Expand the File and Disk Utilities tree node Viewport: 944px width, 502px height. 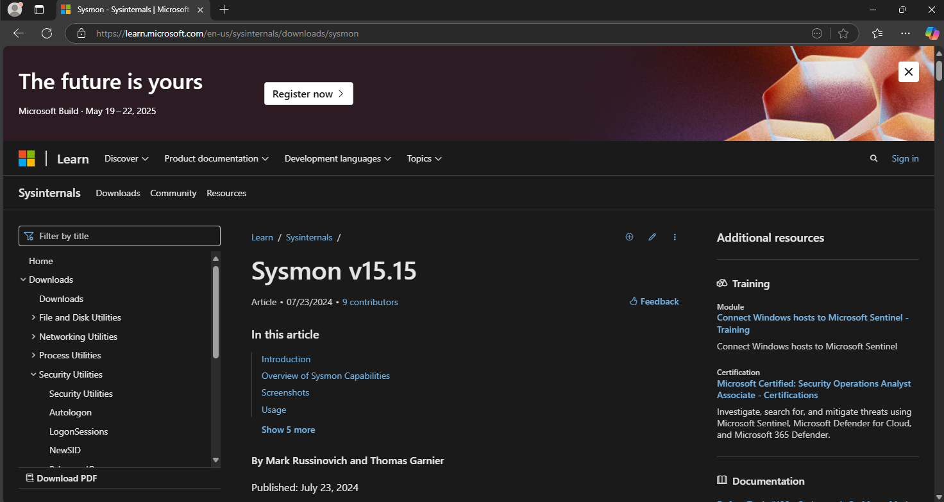tap(33, 318)
